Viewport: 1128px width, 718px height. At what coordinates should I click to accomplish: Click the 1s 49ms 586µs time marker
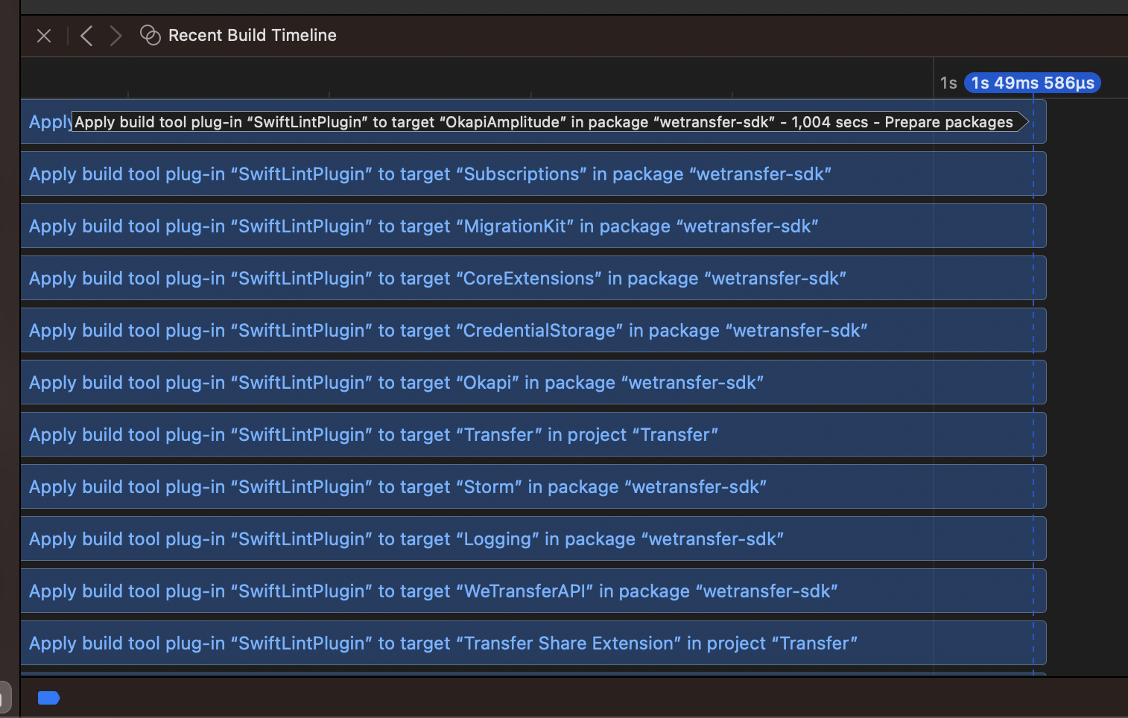tap(1033, 83)
